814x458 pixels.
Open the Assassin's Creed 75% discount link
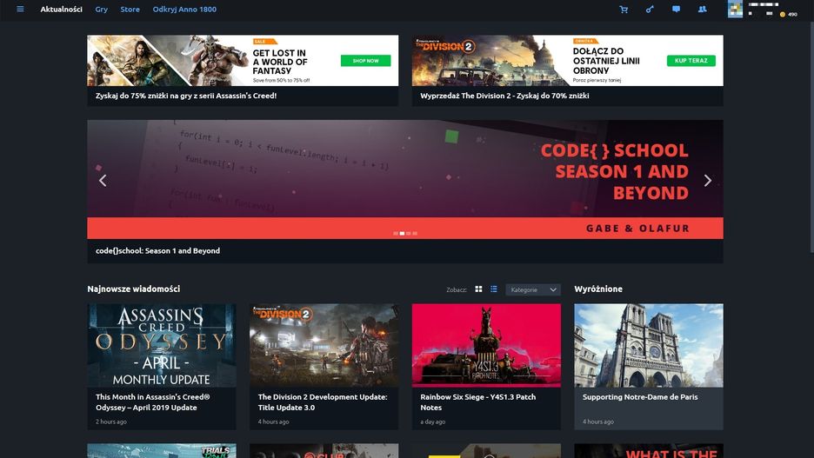(x=186, y=96)
